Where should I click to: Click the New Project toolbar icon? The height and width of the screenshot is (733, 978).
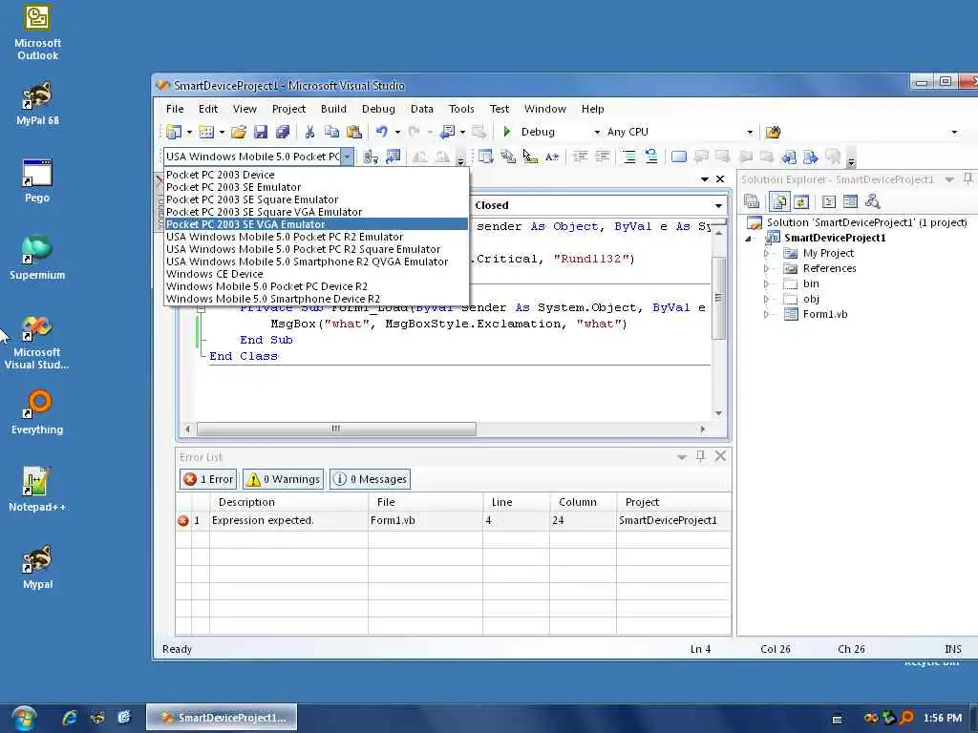[174, 132]
